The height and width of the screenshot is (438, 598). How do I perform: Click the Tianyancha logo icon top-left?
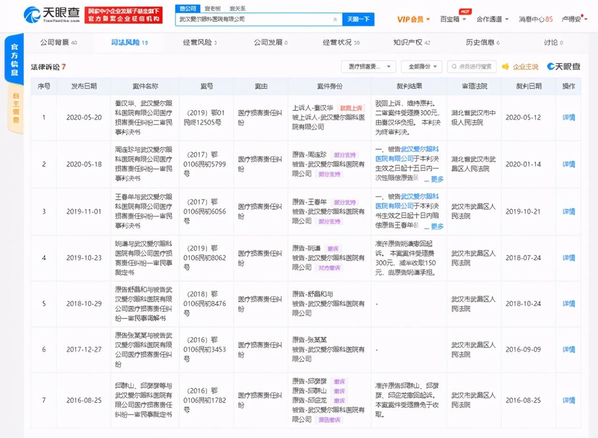(28, 14)
